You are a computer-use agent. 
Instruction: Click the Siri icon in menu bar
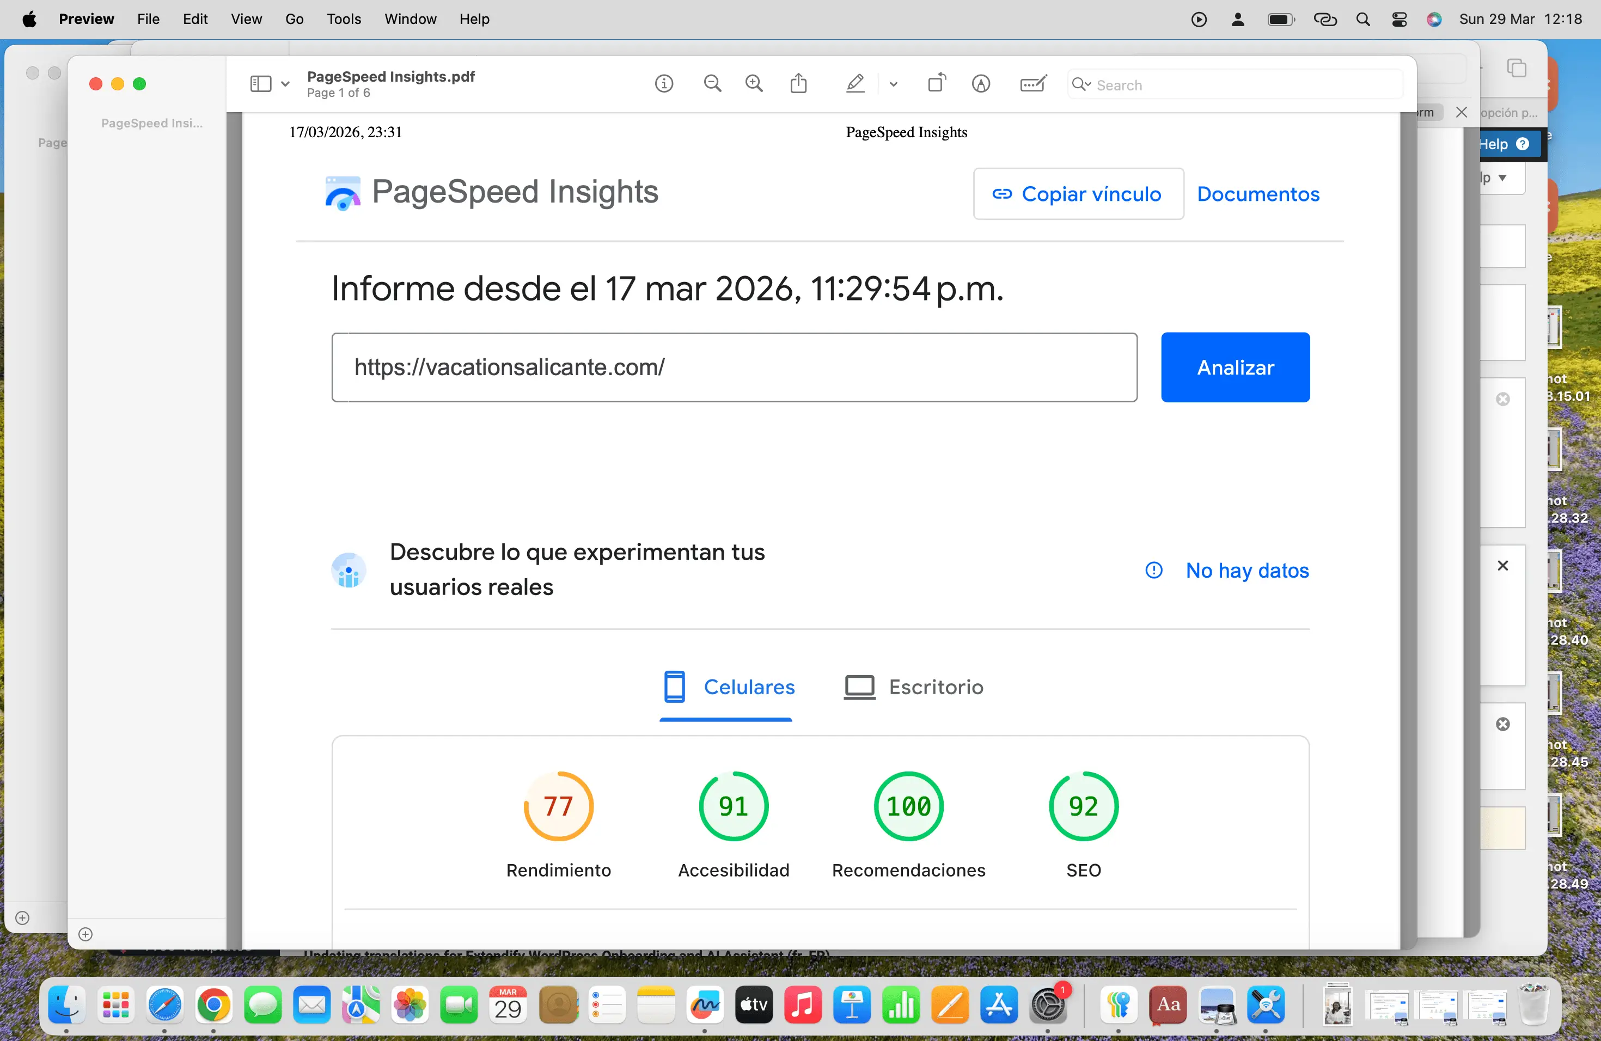point(1434,19)
